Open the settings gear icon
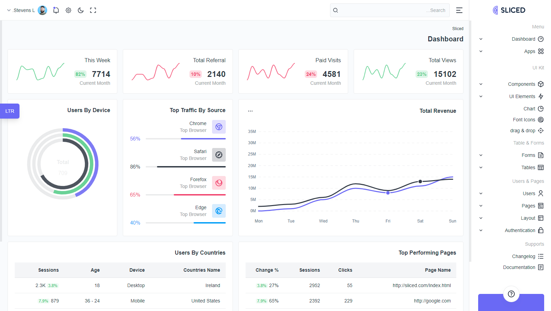 tap(68, 10)
